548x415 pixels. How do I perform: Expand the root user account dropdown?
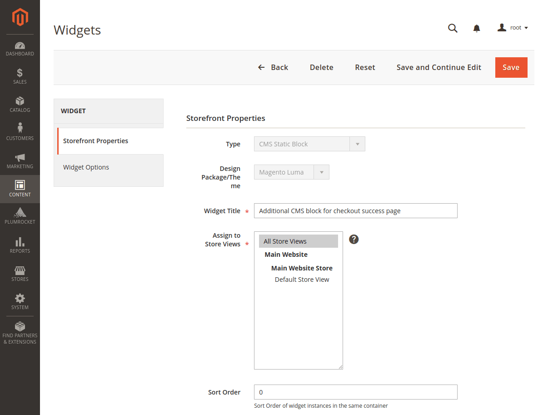click(x=513, y=28)
